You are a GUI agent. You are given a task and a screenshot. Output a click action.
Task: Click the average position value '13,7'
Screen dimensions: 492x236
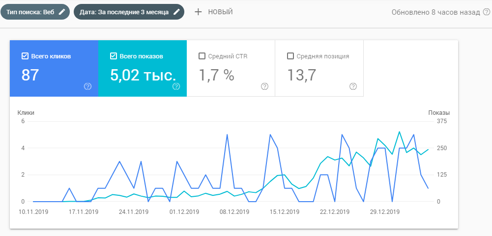pos(301,75)
